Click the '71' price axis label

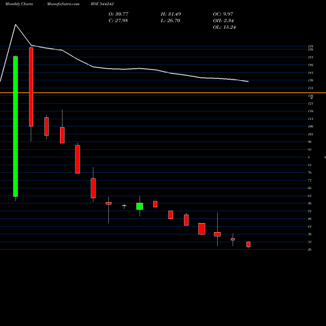click(310, 181)
